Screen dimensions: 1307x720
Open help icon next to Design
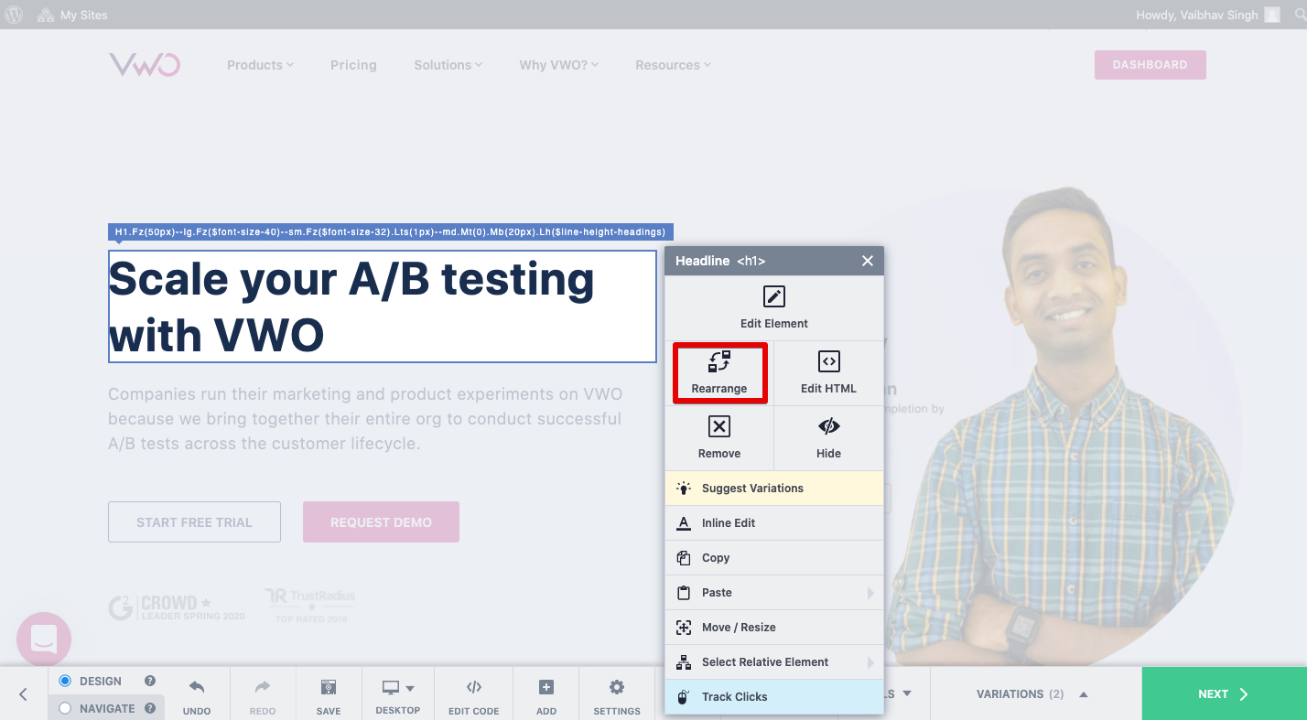(x=150, y=681)
